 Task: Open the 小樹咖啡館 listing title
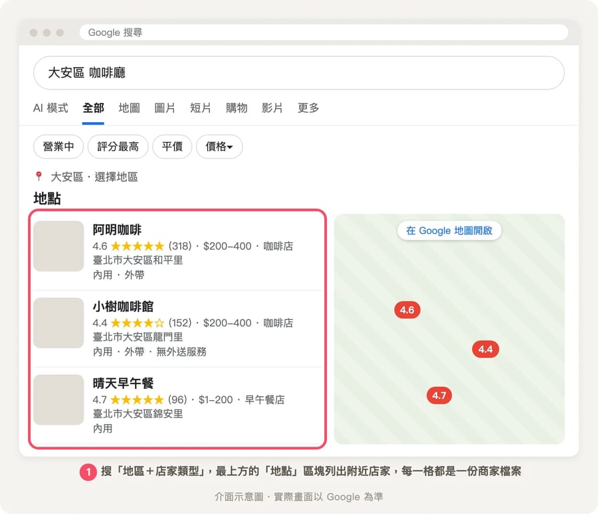point(123,306)
